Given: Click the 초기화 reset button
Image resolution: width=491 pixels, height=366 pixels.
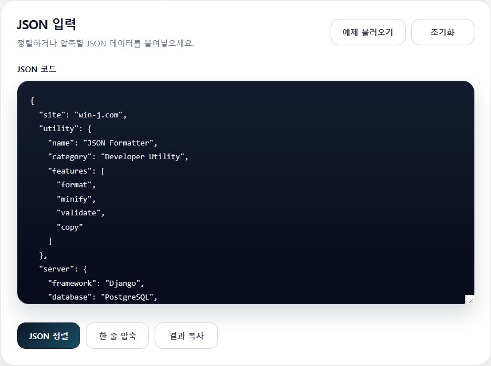Looking at the screenshot, I should 442,32.
